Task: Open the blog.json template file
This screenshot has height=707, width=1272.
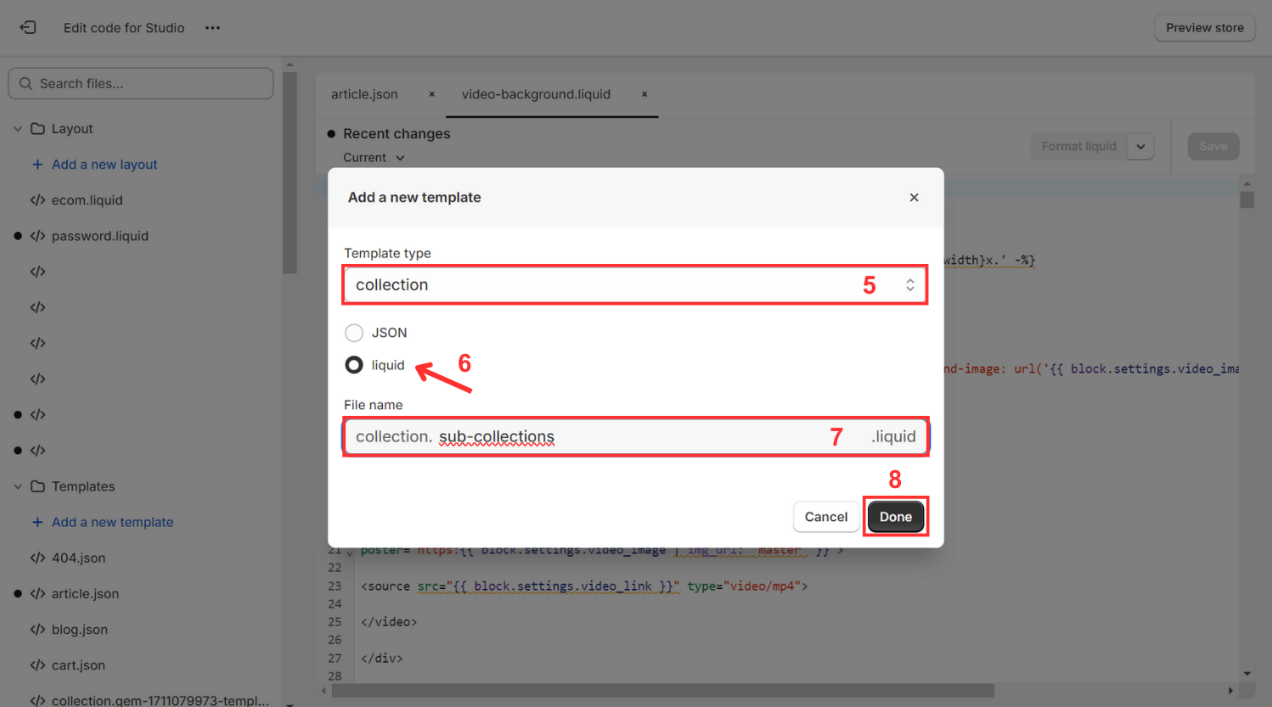Action: [79, 630]
